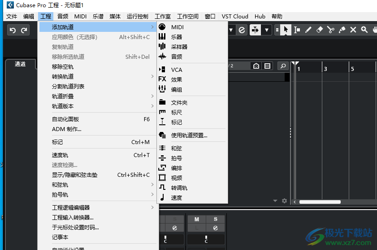Image resolution: width=377 pixels, height=250 pixels.
Task: Add a Group (编组) channel track
Action: click(x=192, y=89)
